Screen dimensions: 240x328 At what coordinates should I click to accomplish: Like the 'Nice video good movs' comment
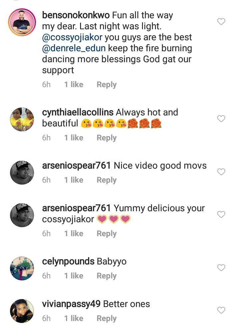tap(221, 172)
